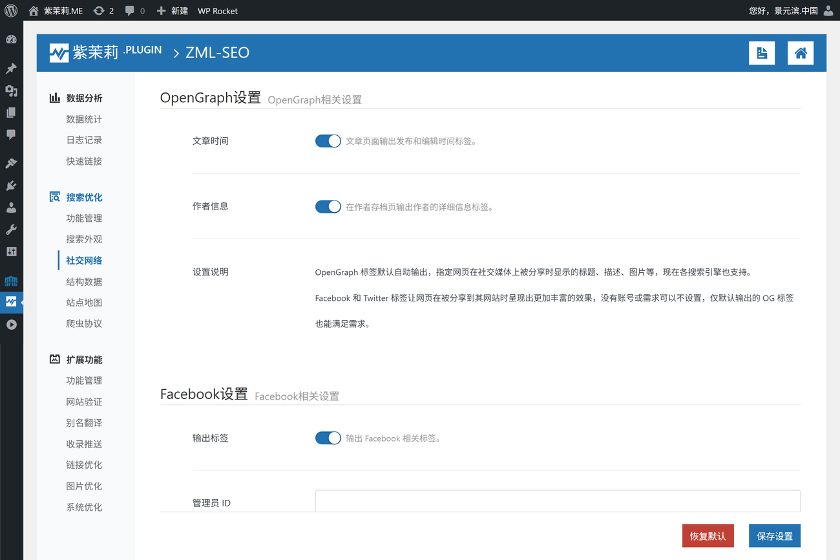Open the Appearance paintbrush icon
Screen dimensions: 840x560
point(11,163)
